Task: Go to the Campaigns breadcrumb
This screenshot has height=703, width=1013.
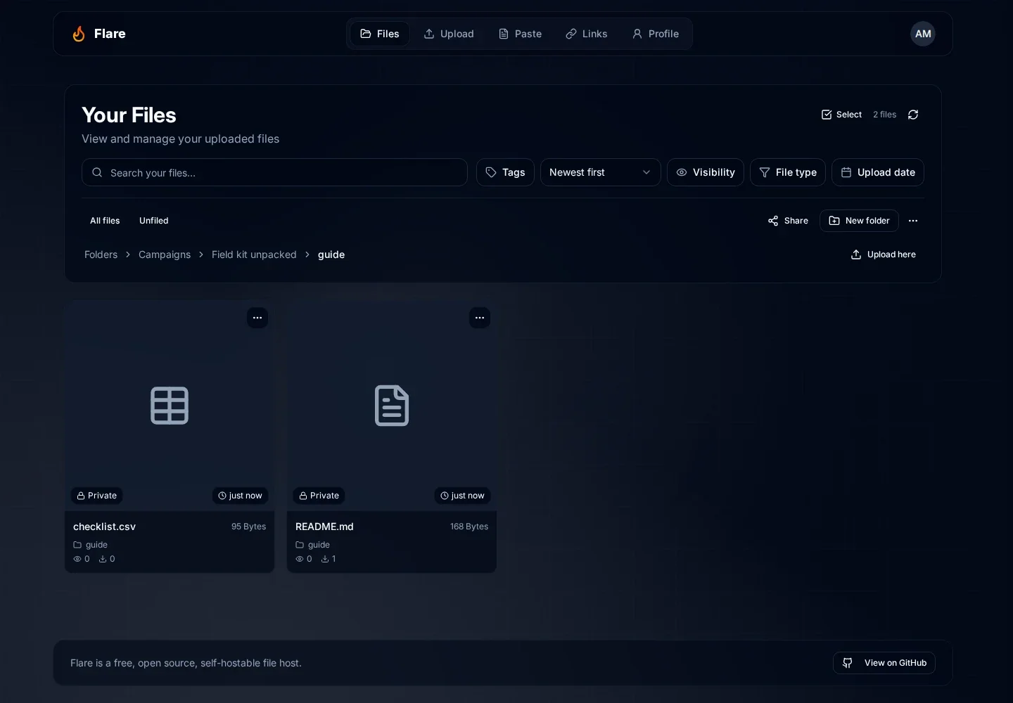Action: click(165, 254)
